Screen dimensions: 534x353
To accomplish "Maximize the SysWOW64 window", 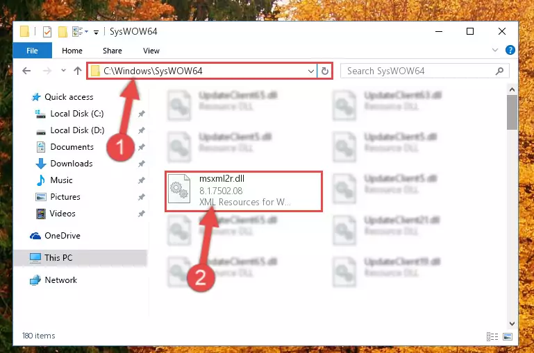I will coord(470,32).
